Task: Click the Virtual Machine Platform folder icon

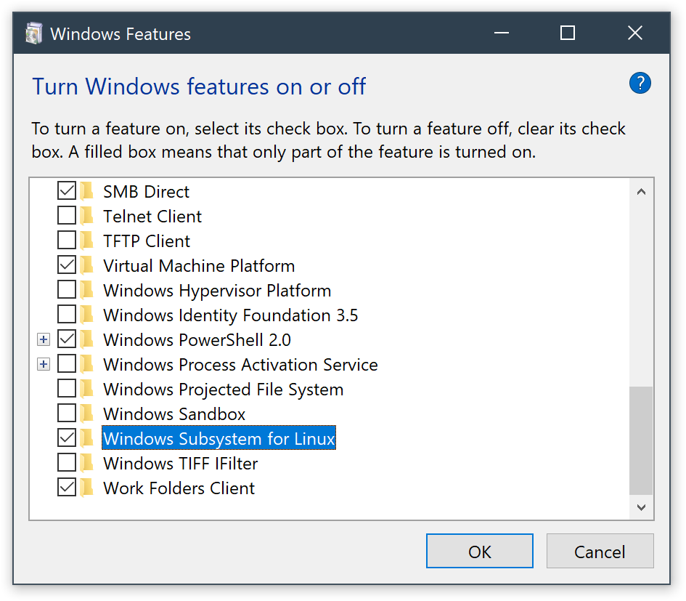Action: (x=87, y=265)
